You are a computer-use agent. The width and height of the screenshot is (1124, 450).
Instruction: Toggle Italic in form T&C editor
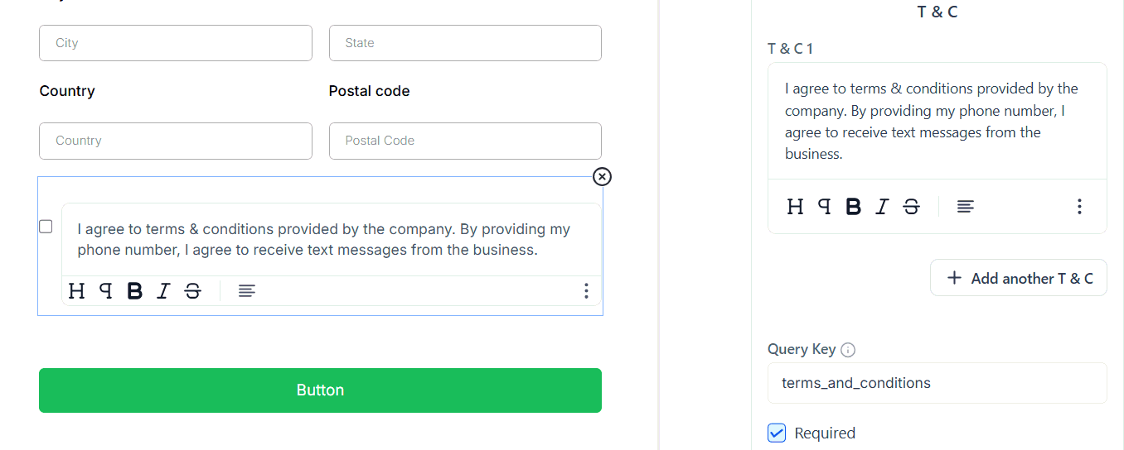(x=163, y=290)
